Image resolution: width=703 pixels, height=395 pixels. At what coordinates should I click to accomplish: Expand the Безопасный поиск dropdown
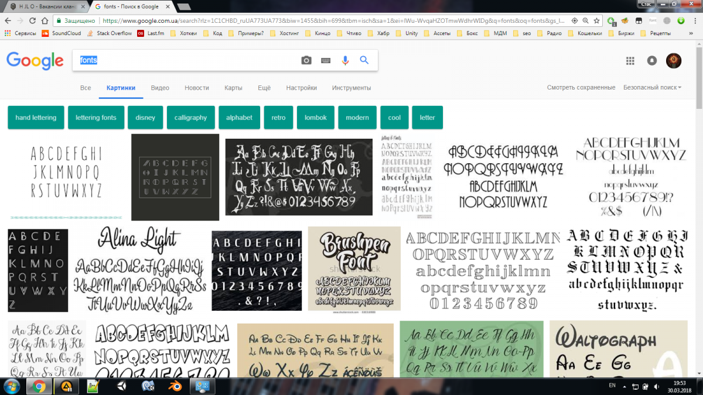[652, 88]
